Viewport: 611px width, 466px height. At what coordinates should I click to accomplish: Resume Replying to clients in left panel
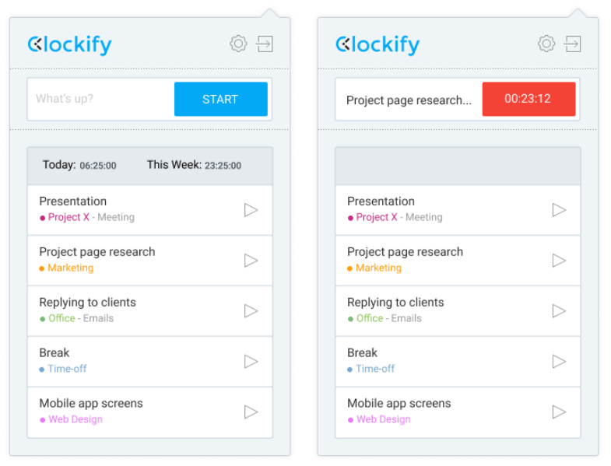(251, 311)
